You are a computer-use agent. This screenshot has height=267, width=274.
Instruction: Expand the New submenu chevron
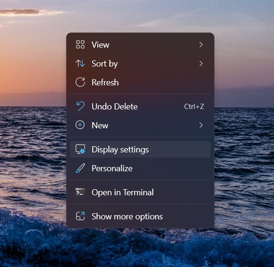point(201,125)
